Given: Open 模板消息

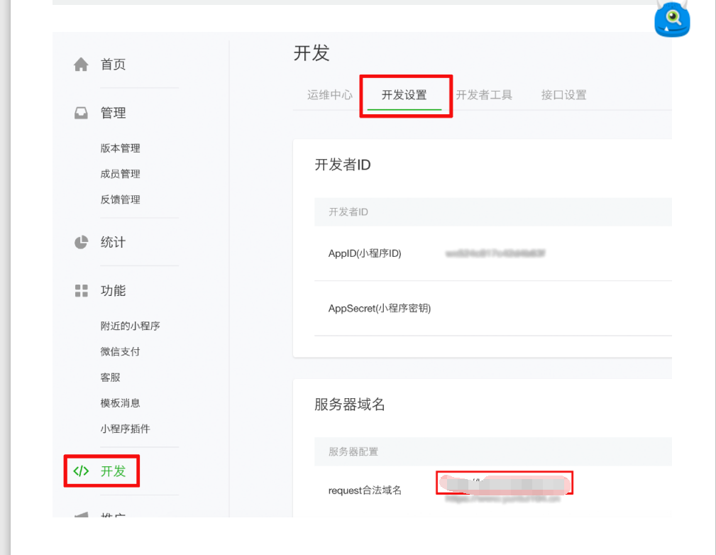Looking at the screenshot, I should click(120, 403).
